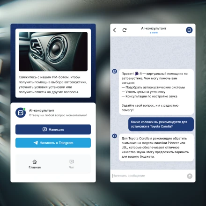Image resolution: width=206 pixels, height=206 pixels.
Task: Click the Написать в Telegram button
Action: tap(53, 143)
